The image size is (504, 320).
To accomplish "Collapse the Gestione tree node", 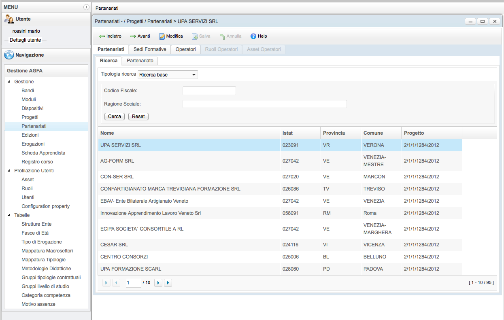I will (9, 82).
